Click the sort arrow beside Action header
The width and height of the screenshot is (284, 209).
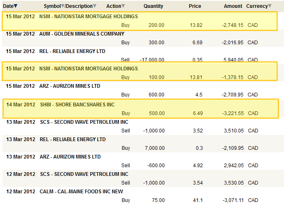[123, 6]
